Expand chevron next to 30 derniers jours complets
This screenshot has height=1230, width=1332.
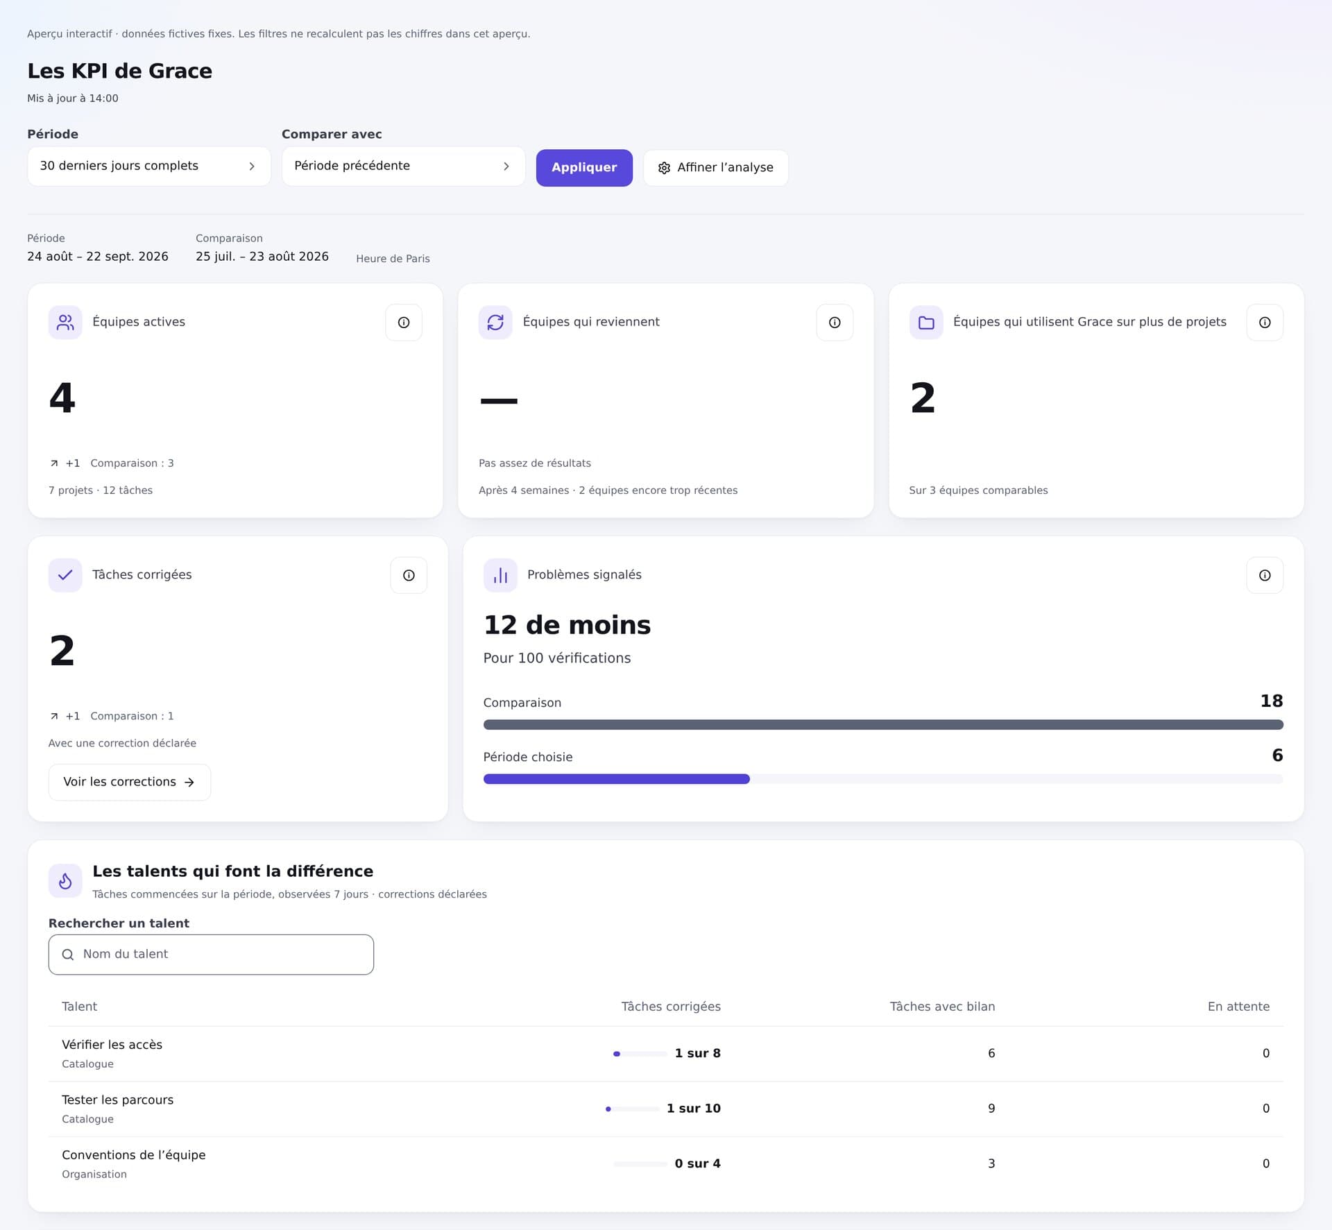(x=252, y=166)
